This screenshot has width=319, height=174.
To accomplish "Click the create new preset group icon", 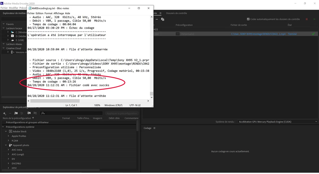I will tap(16, 113).
